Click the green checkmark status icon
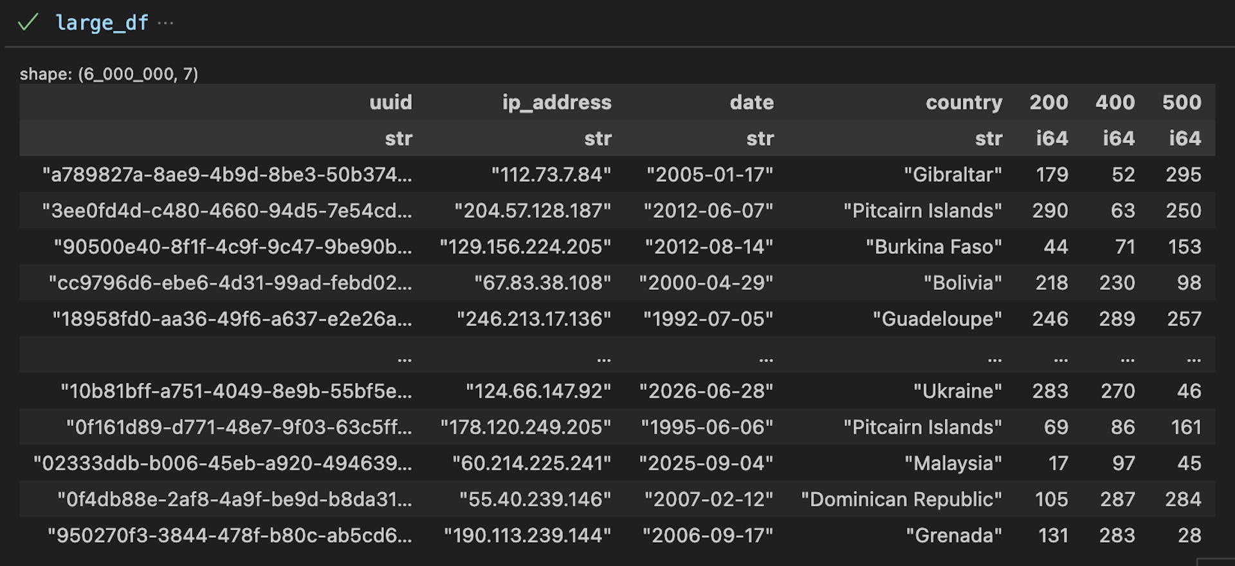The image size is (1235, 566). click(27, 23)
